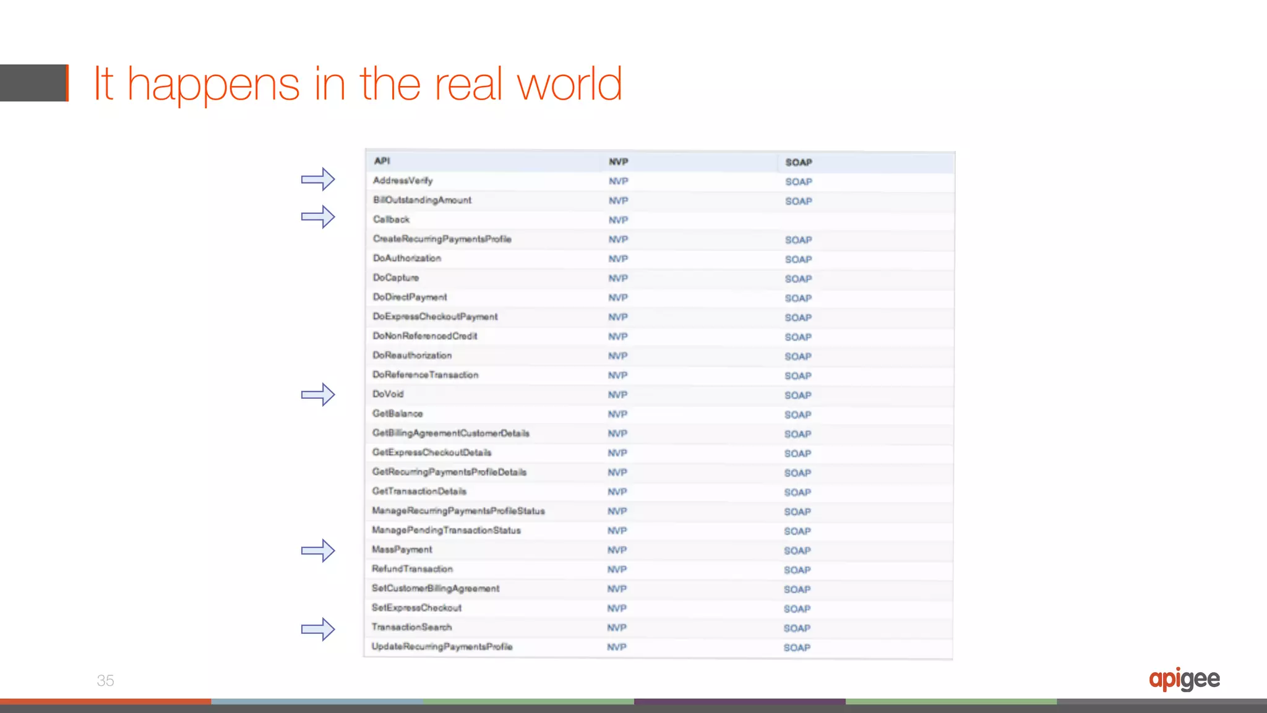Open SOAP documentation for DoDirectPayment
This screenshot has height=713, width=1267.
coord(798,298)
